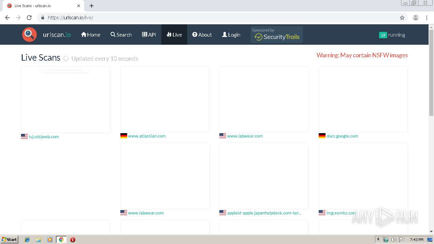Click German flag beside docs.google.com

322,136
